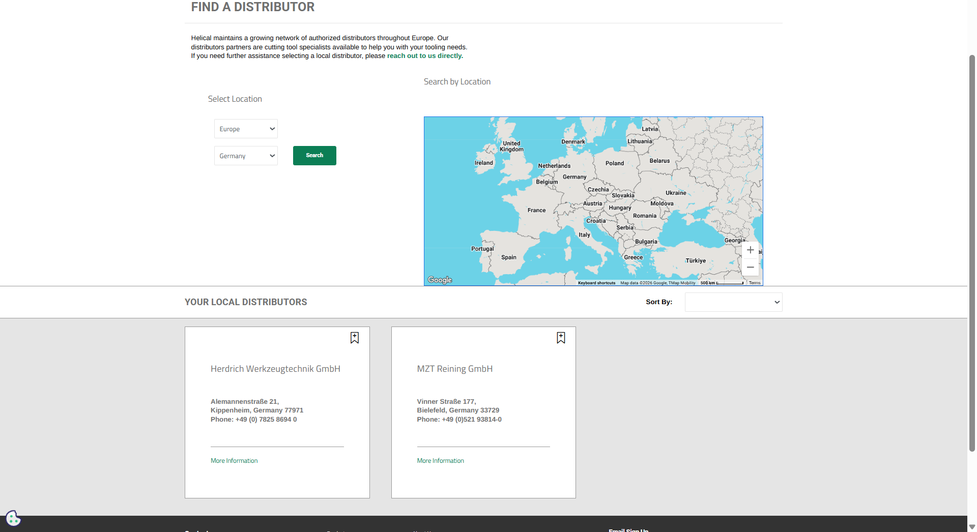This screenshot has height=532, width=977.
Task: Open cookie settings via the cookie icon
Action: click(x=13, y=518)
